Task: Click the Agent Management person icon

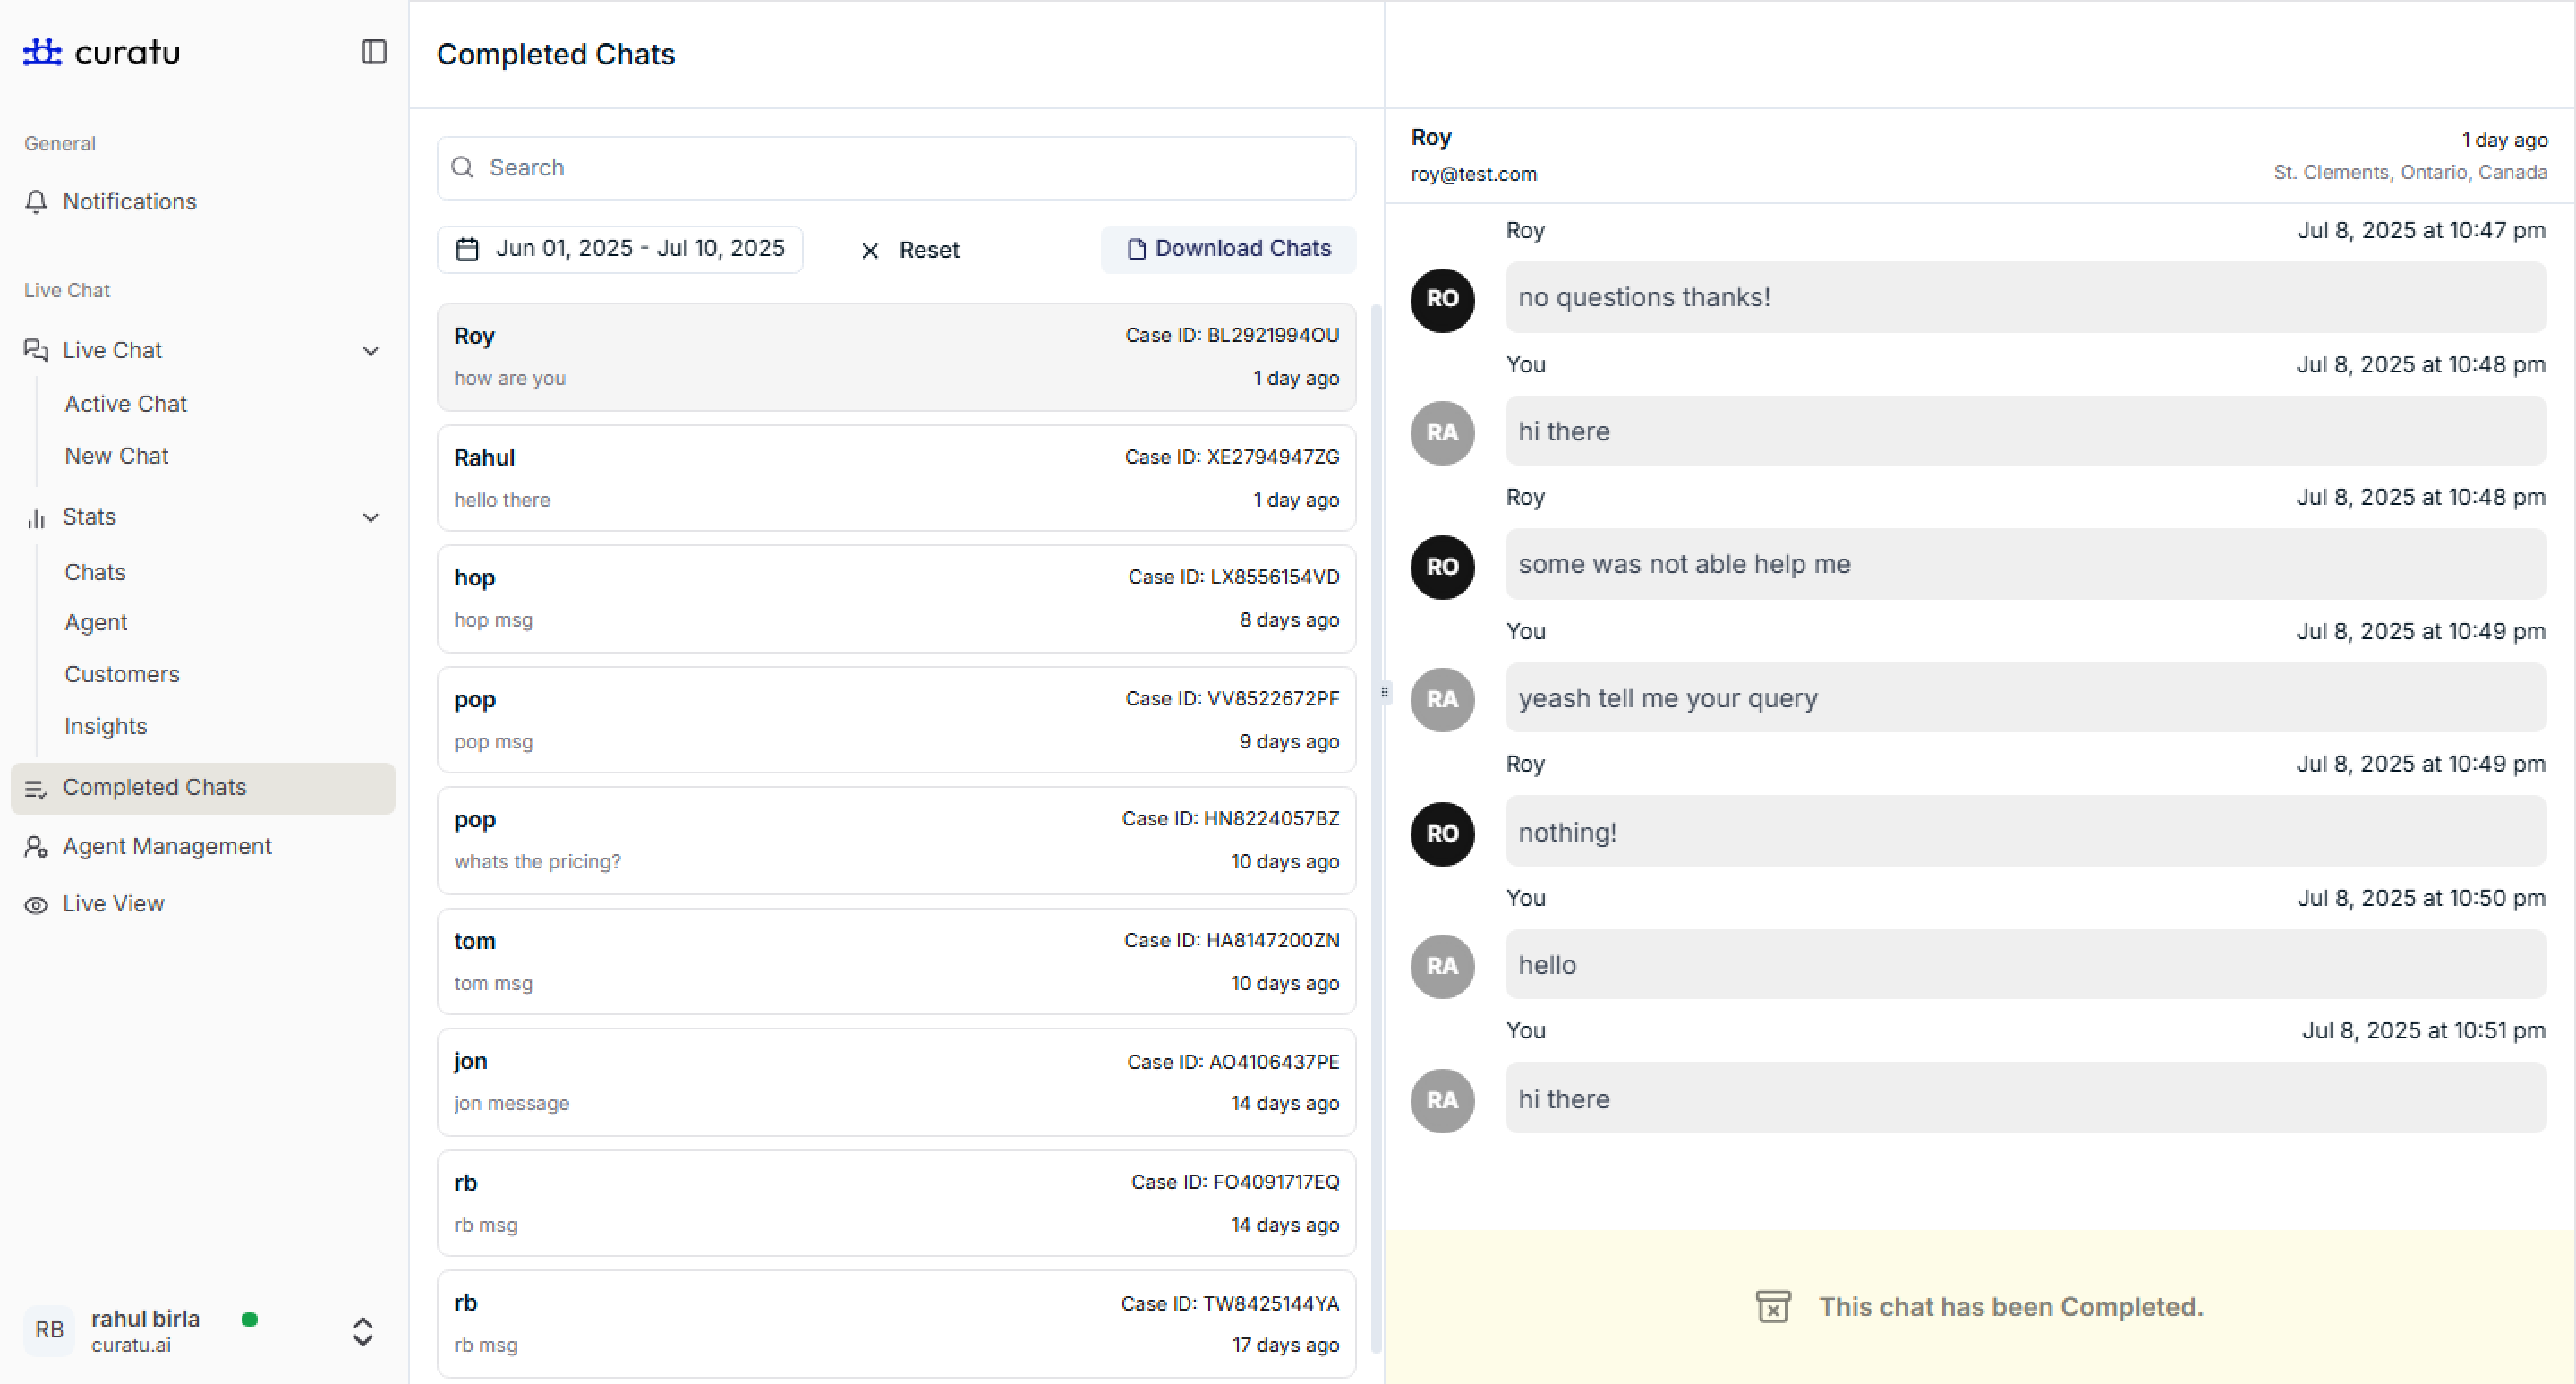Action: (x=36, y=847)
